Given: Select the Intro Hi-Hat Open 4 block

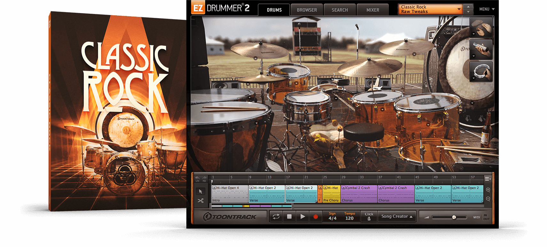Looking at the screenshot, I should pyautogui.click(x=230, y=194).
